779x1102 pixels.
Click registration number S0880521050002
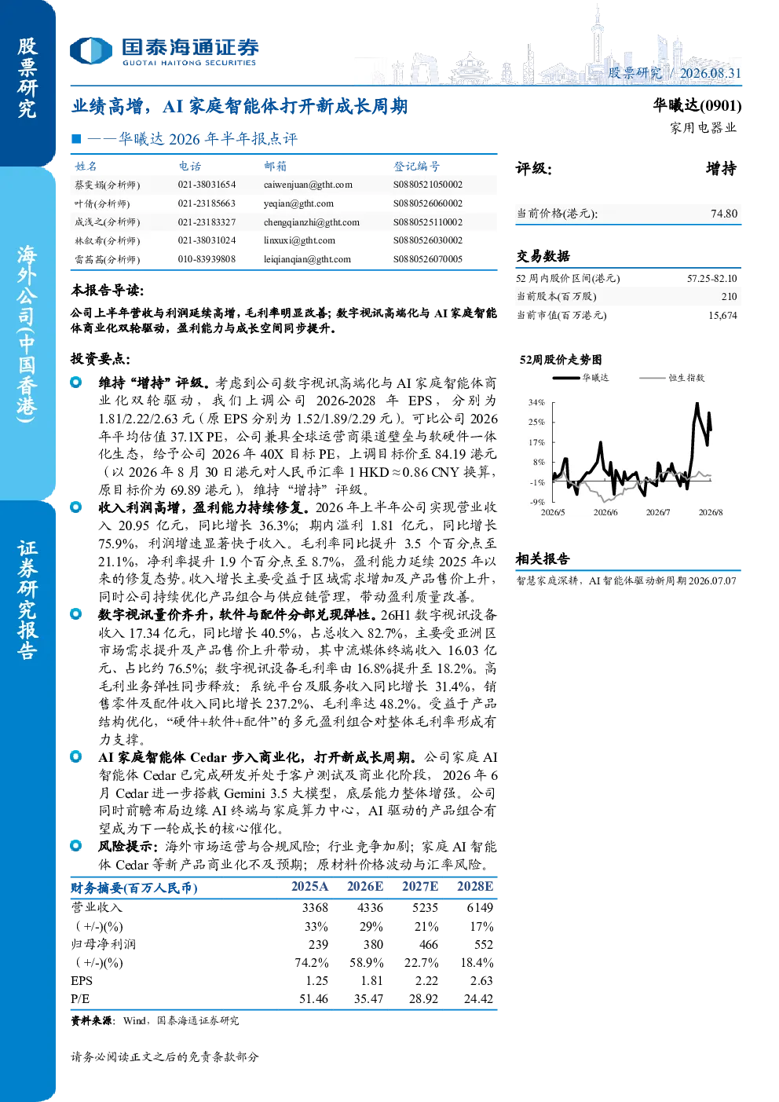coord(428,185)
